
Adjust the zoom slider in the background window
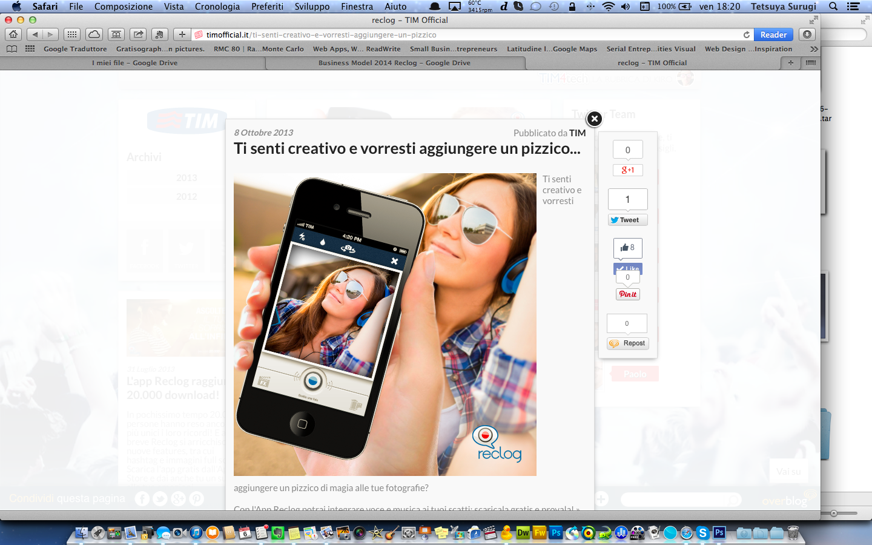point(834,514)
